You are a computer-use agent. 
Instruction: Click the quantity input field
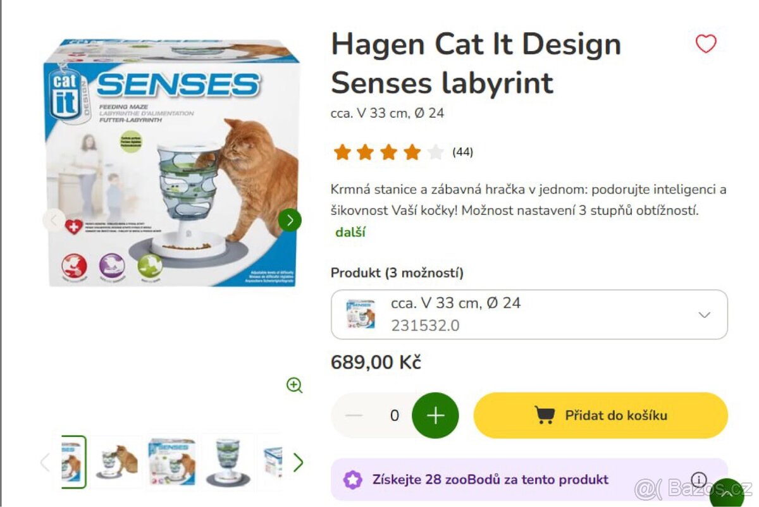pyautogui.click(x=395, y=415)
